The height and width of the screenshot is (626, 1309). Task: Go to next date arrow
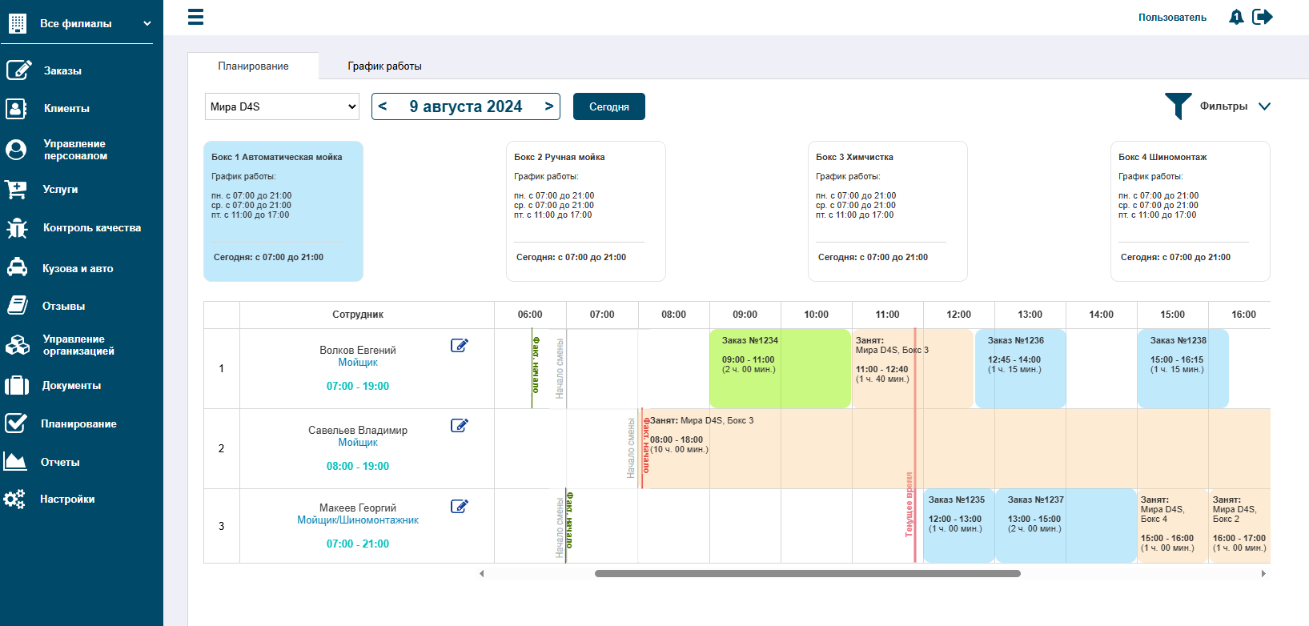coord(549,106)
